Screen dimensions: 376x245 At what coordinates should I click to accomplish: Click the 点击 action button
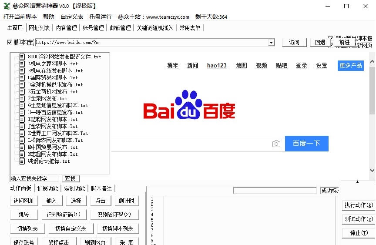coord(101,201)
